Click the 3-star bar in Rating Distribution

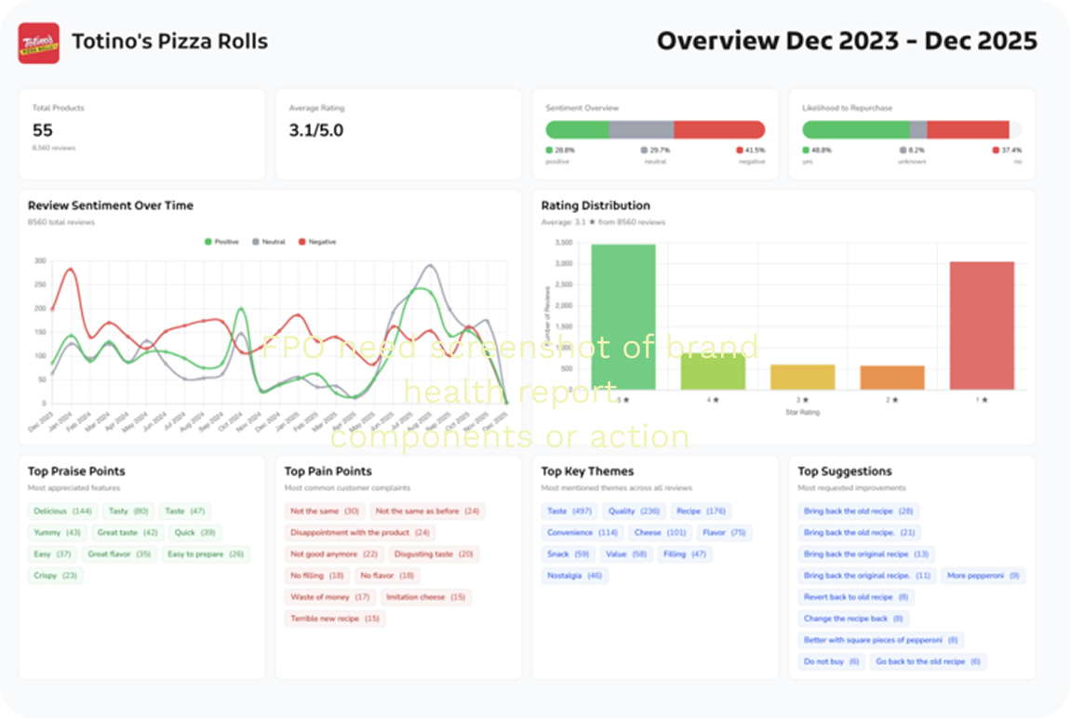[802, 377]
